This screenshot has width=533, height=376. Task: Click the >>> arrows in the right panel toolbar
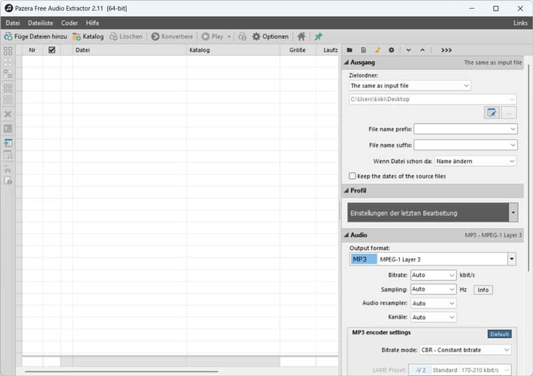tap(446, 50)
